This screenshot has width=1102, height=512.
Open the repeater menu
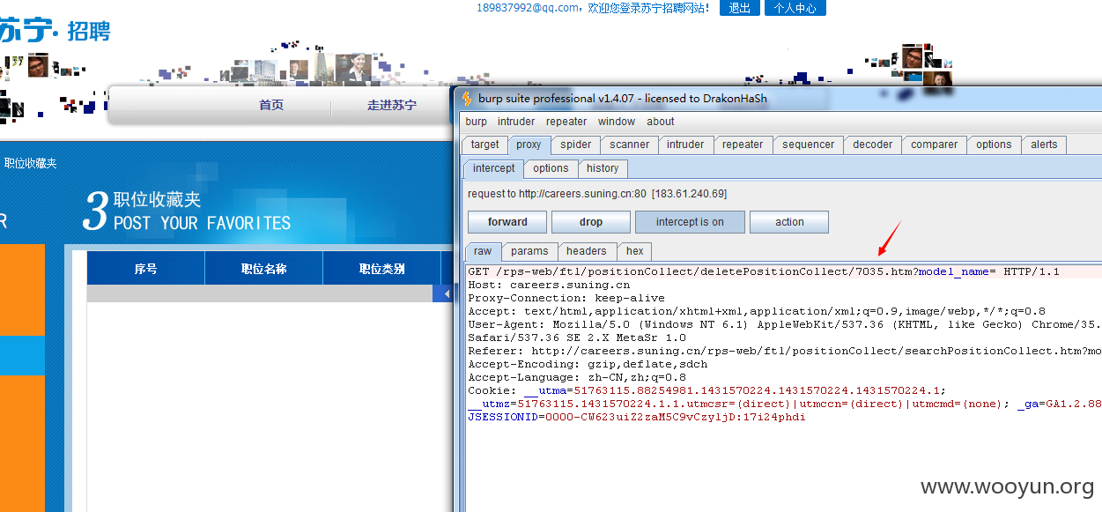pos(566,122)
